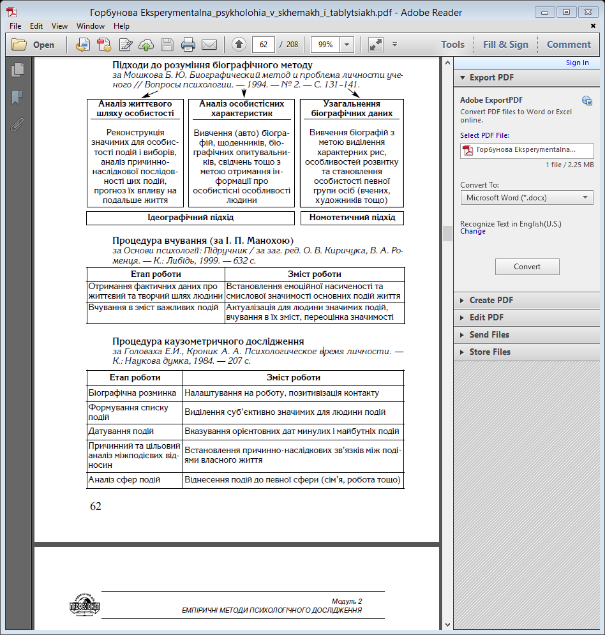Open the Window menu

(91, 26)
